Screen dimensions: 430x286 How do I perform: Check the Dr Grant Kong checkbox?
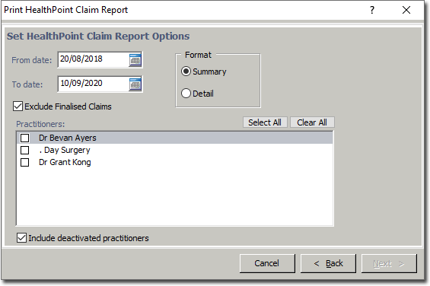point(24,162)
